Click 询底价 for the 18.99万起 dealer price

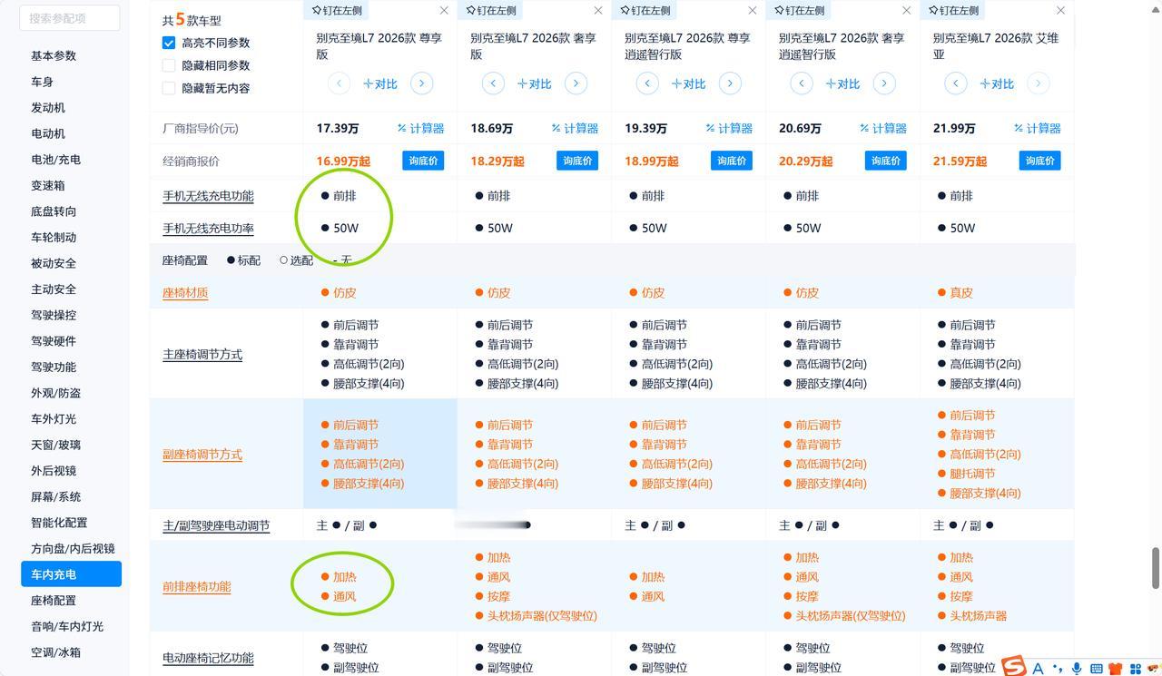coord(732,161)
